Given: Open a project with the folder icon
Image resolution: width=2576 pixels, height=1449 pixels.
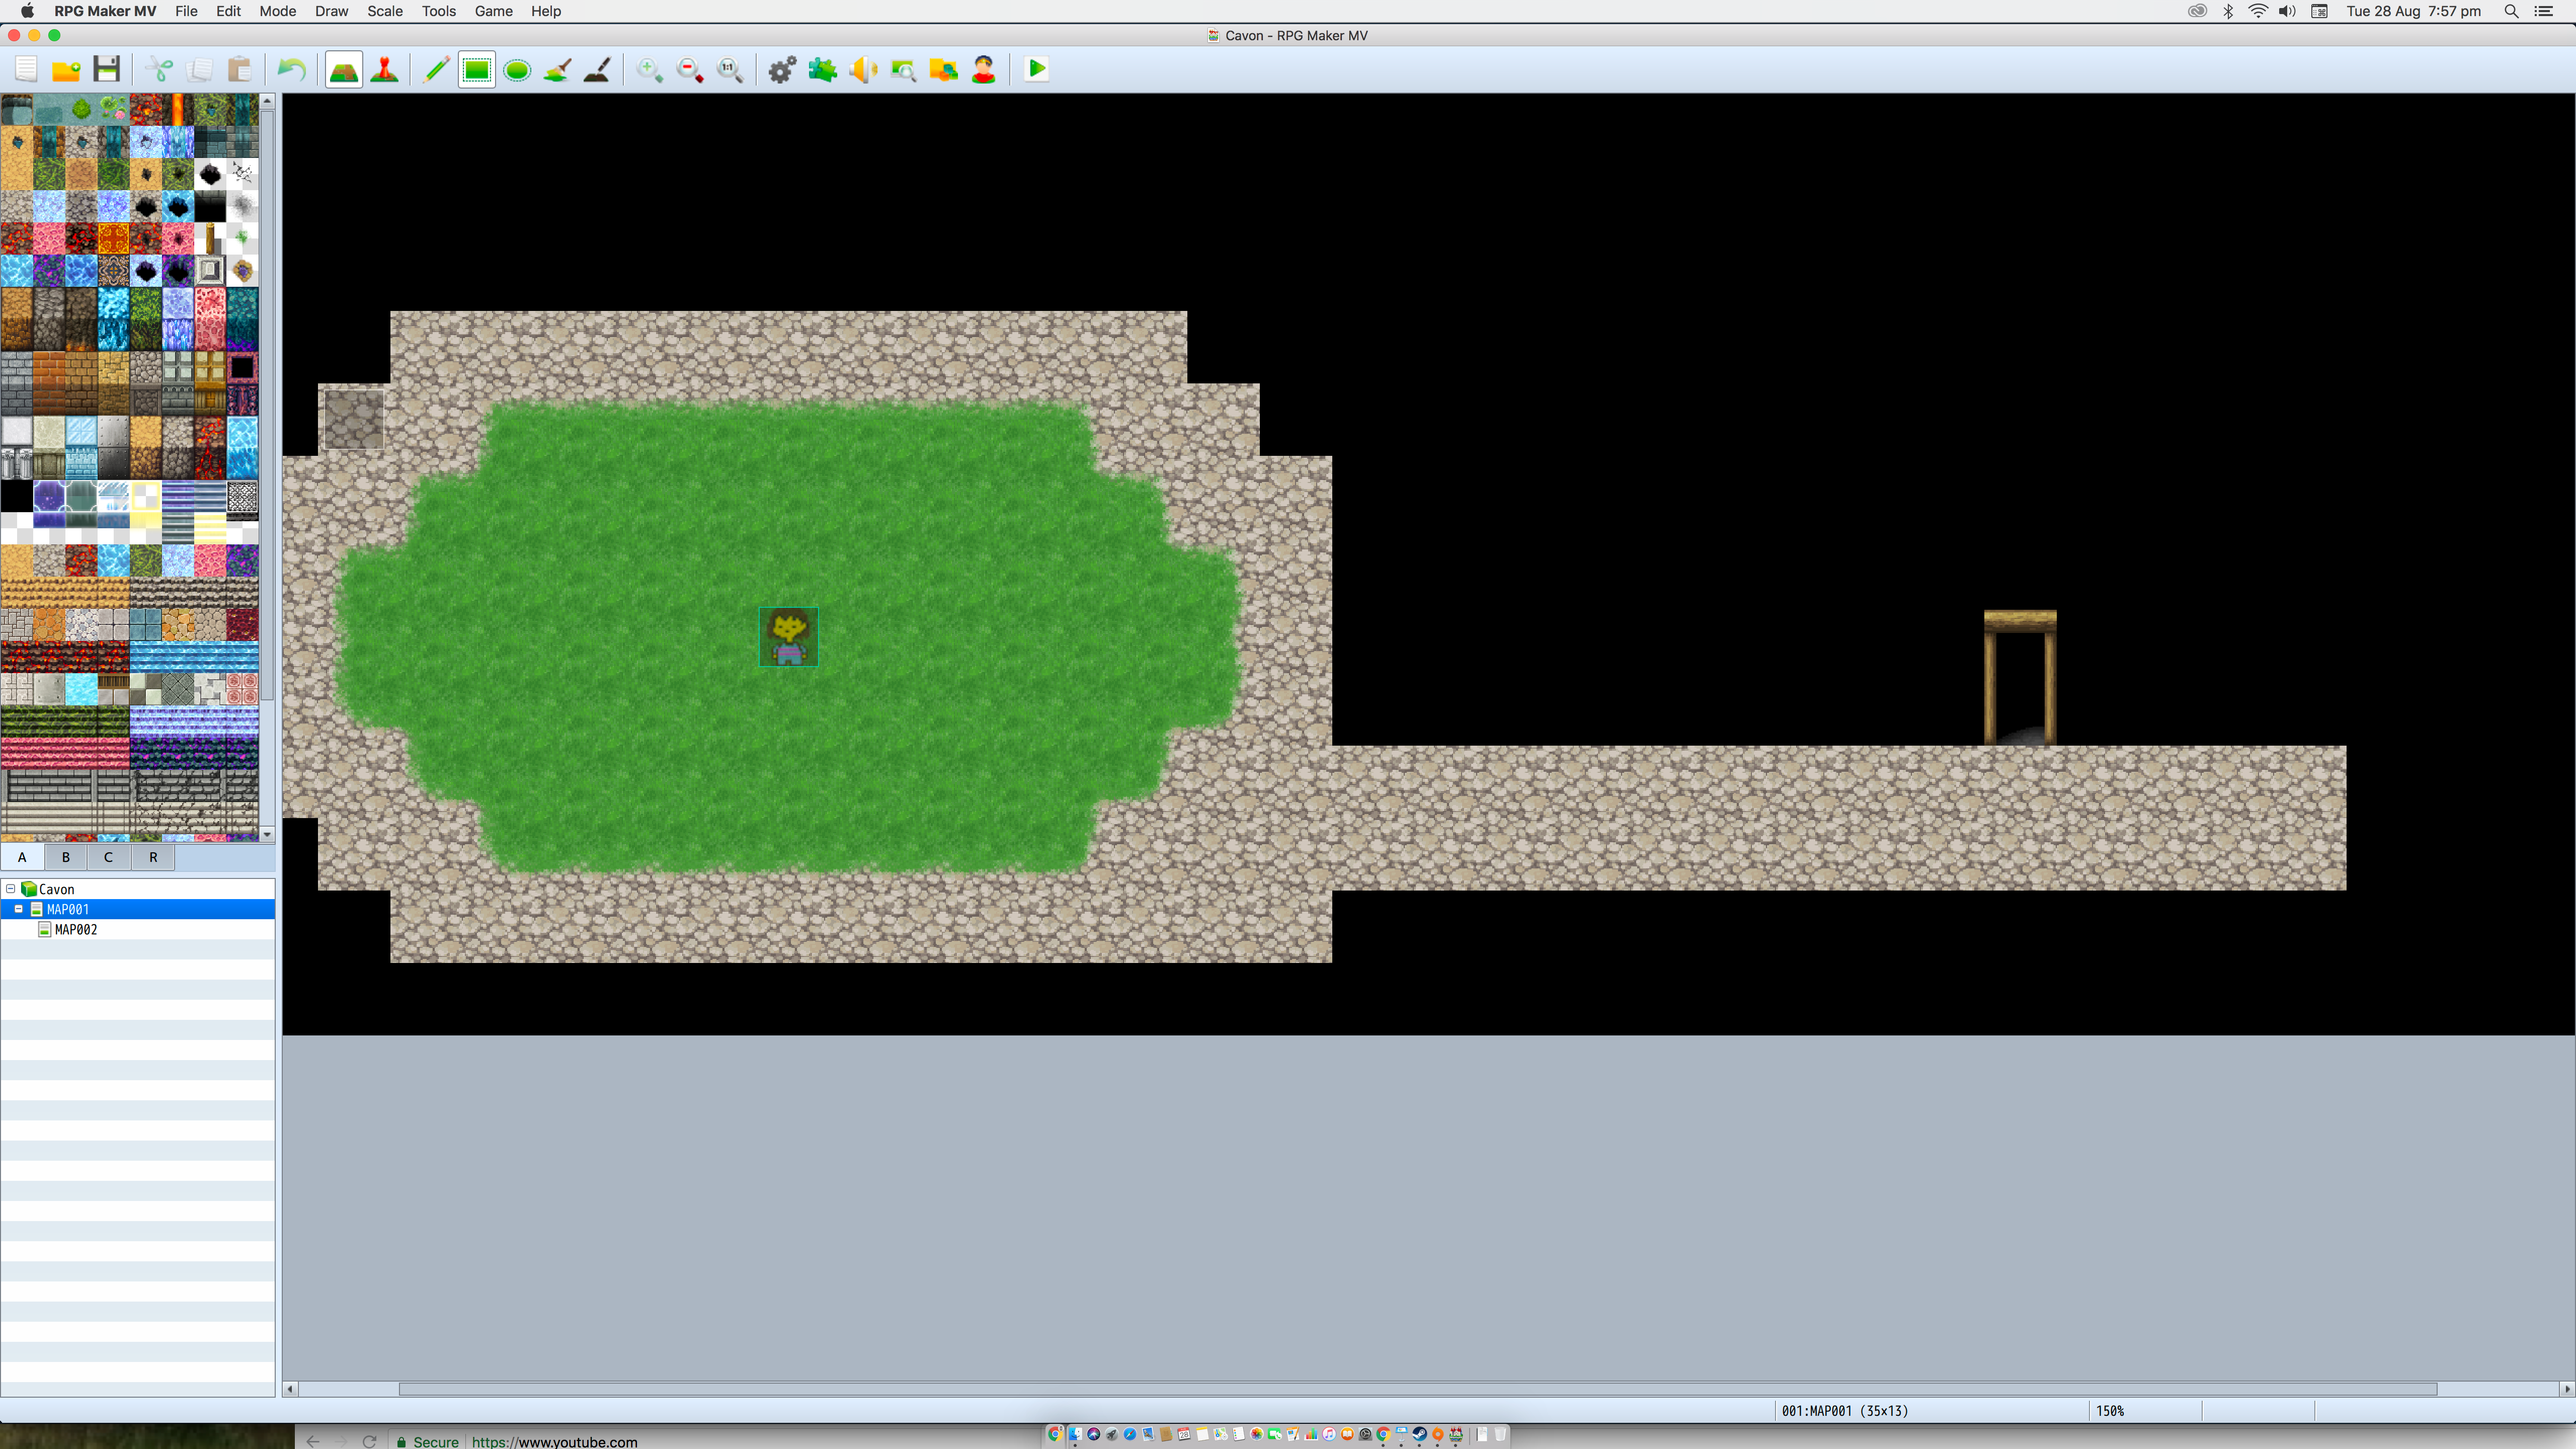Looking at the screenshot, I should pyautogui.click(x=66, y=69).
